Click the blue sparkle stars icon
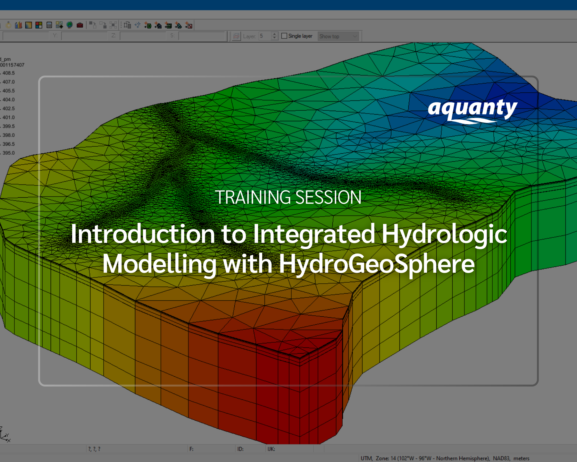The image size is (577, 462). click(x=138, y=25)
